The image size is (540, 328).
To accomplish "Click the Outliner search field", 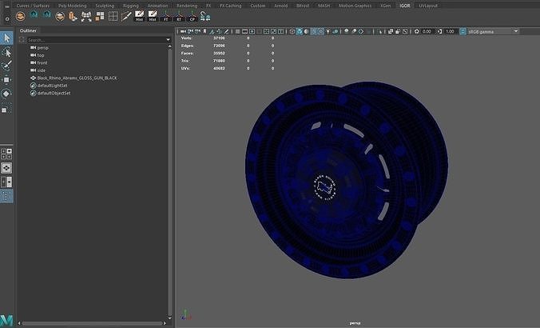I will (x=97, y=40).
